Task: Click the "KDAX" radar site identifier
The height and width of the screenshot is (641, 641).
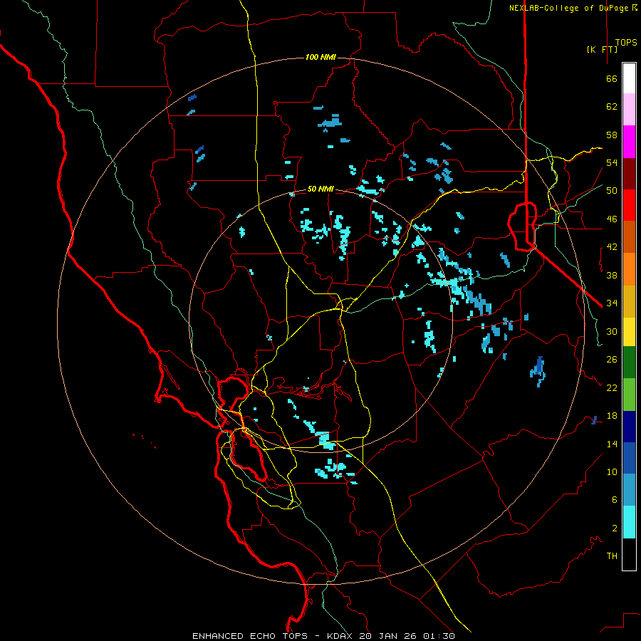Action: click(340, 636)
